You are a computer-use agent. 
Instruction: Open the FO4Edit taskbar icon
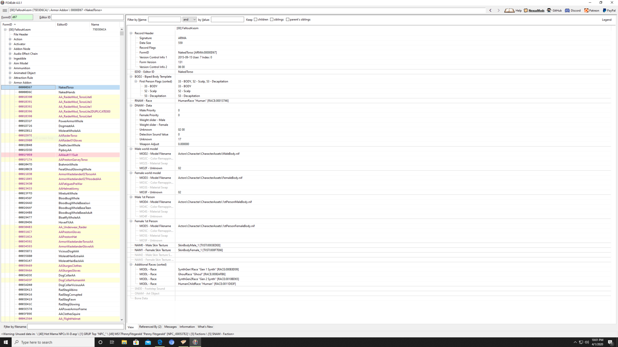pyautogui.click(x=195, y=342)
